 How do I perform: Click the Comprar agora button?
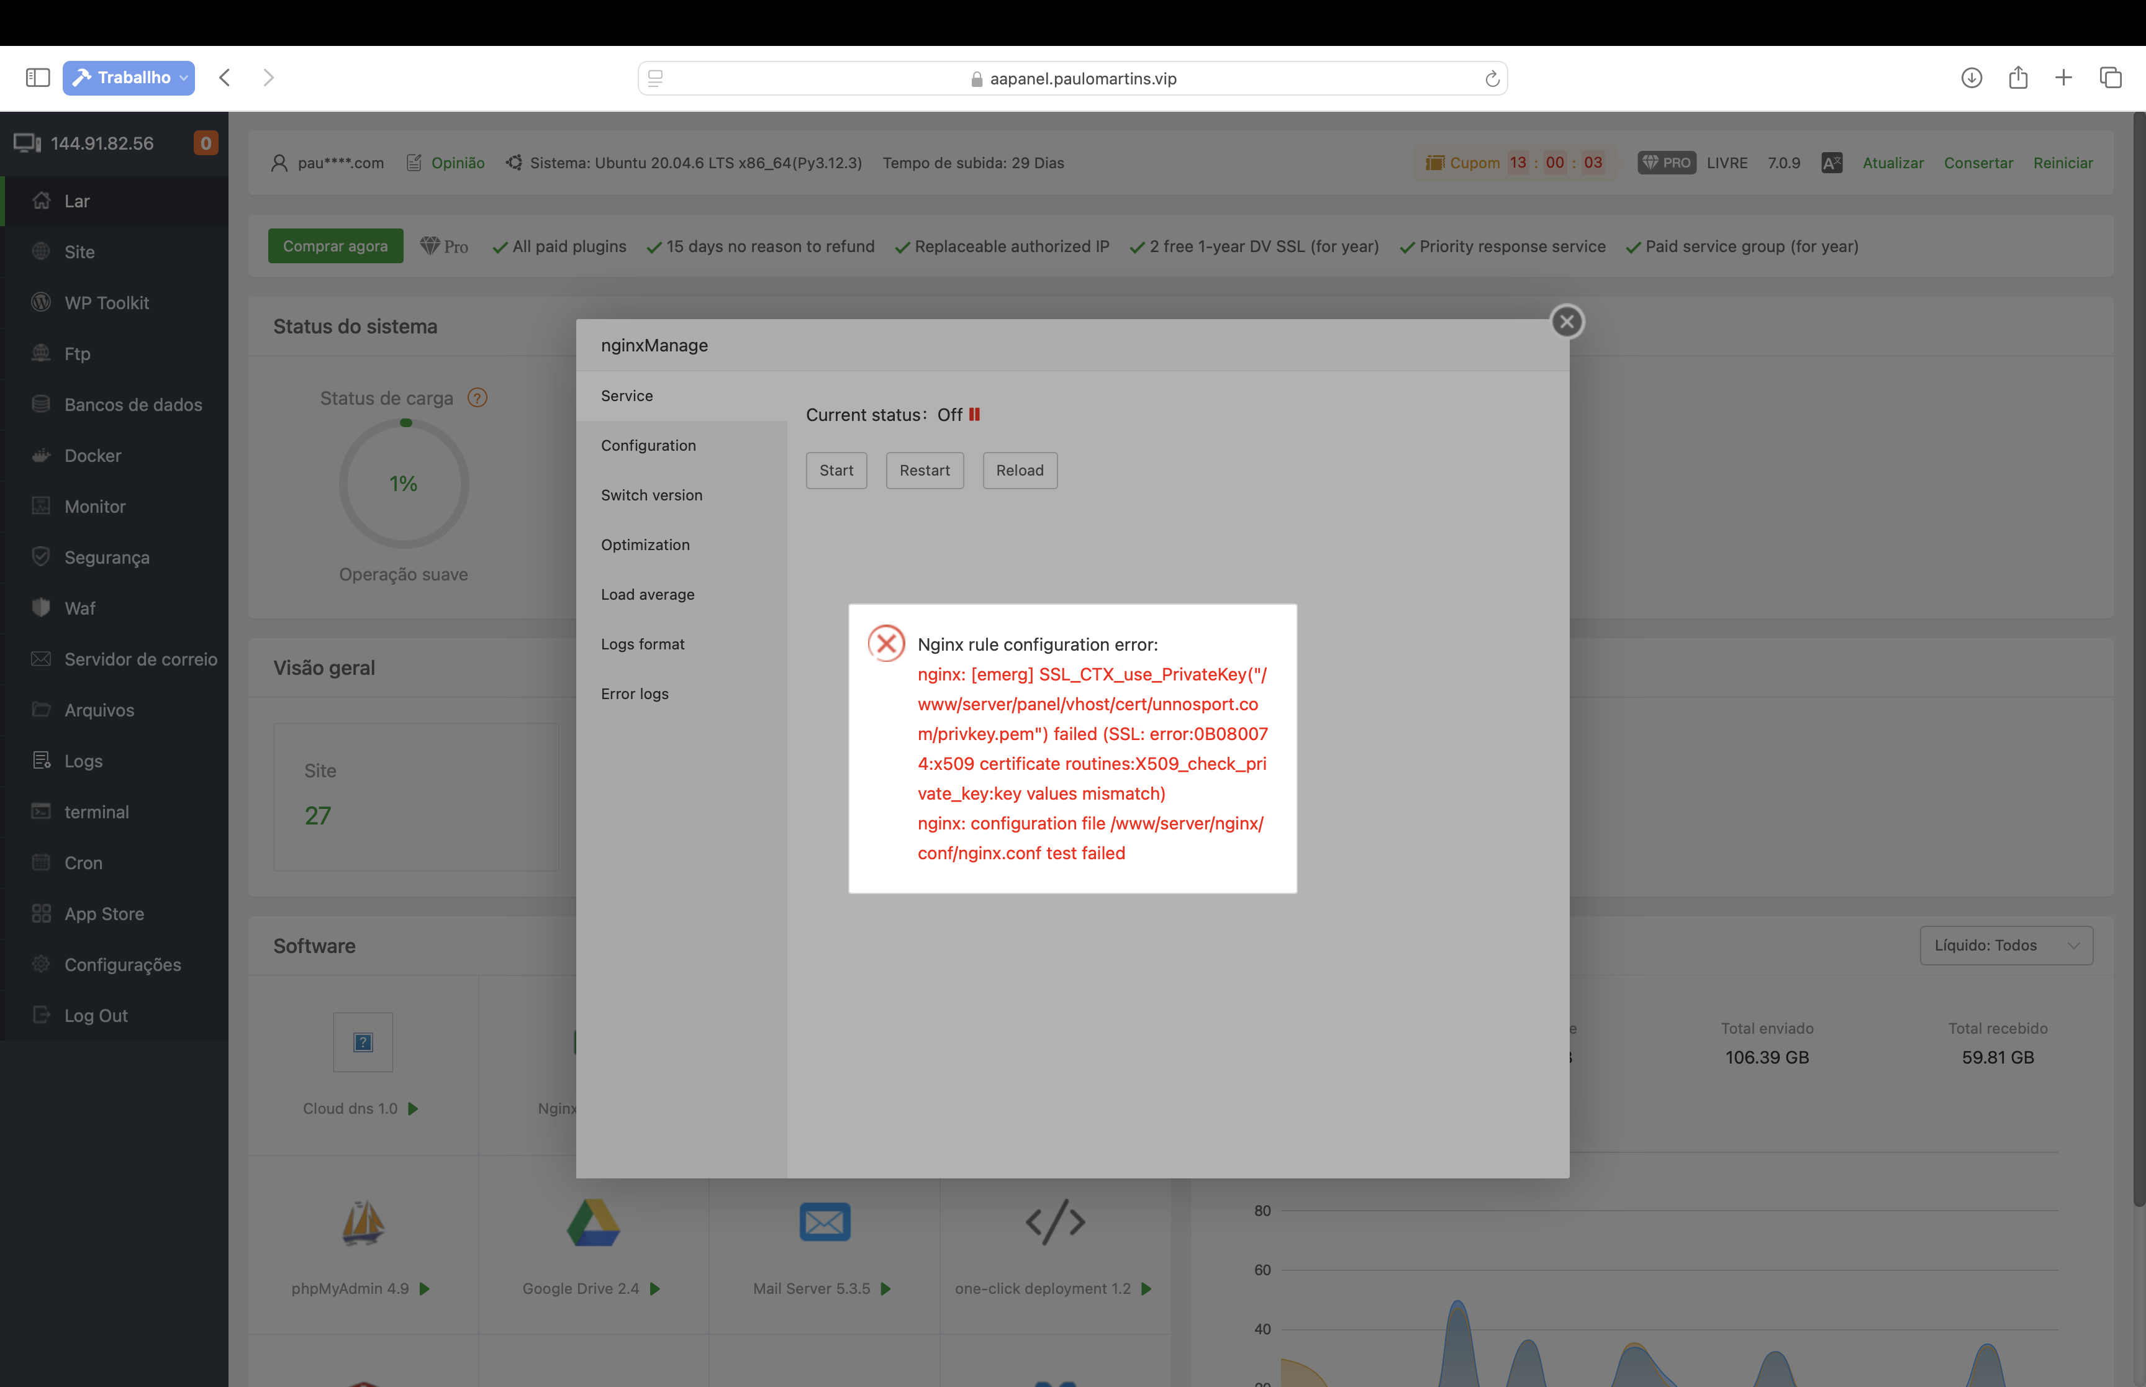[x=335, y=246]
